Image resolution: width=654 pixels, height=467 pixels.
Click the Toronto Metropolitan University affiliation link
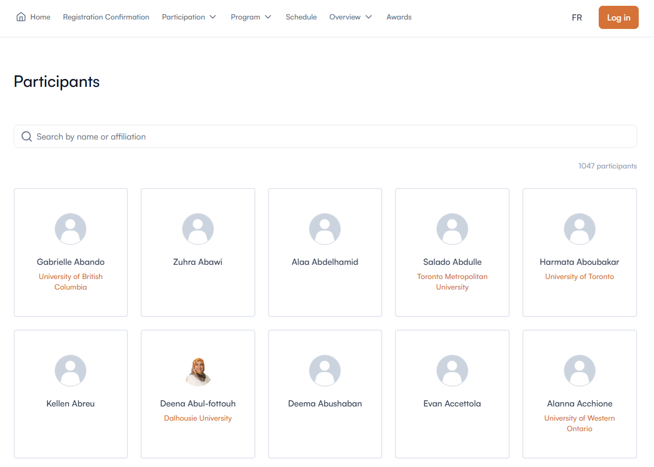452,282
